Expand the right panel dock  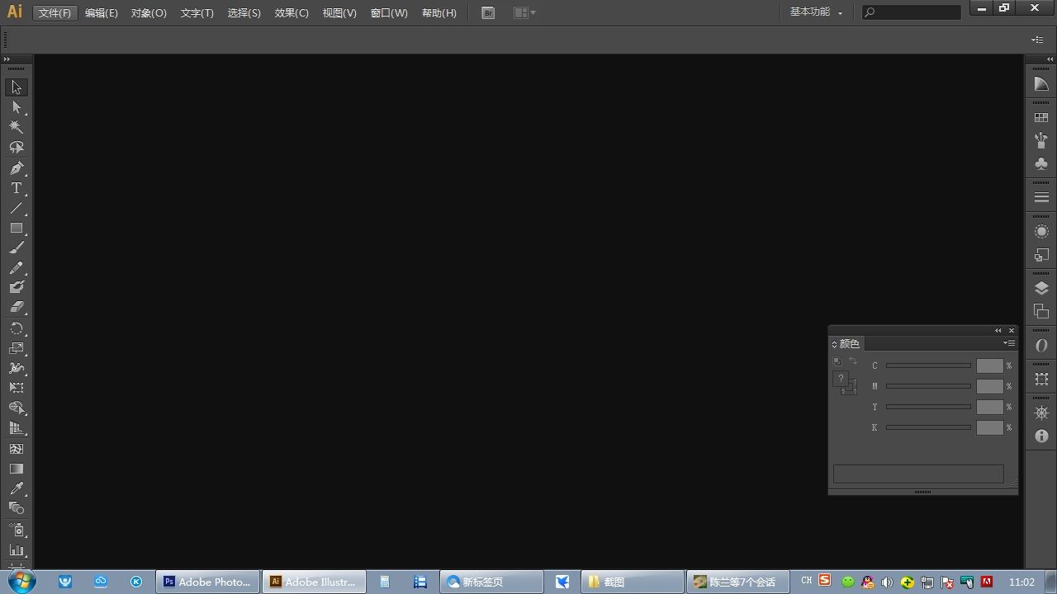pyautogui.click(x=1050, y=59)
